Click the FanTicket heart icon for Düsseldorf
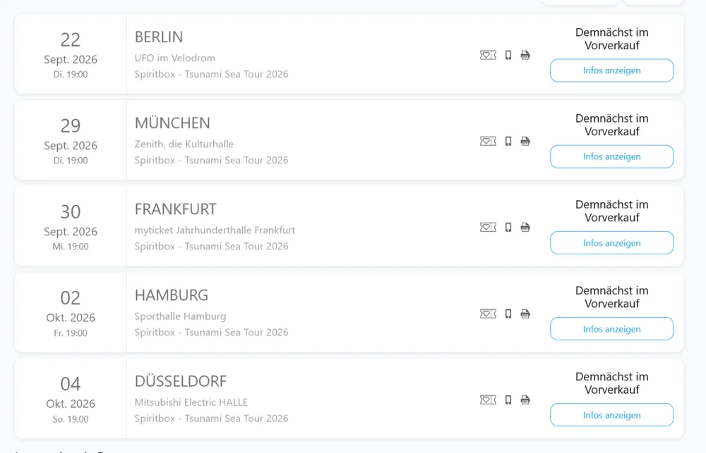 tap(488, 399)
